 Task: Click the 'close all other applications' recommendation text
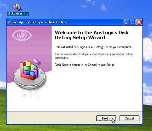point(94,56)
